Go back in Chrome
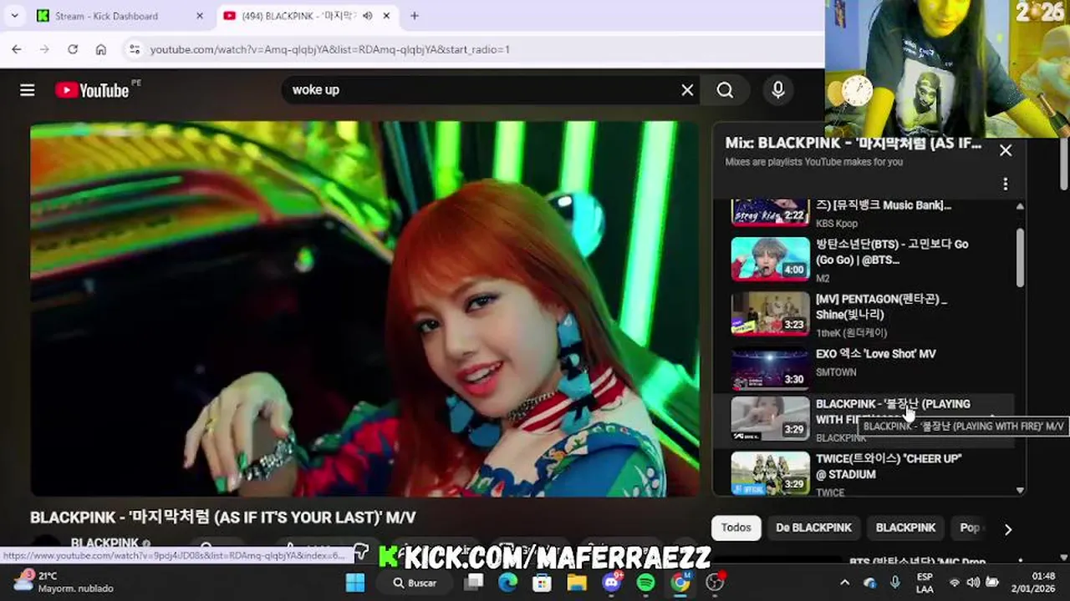1070x601 pixels. (17, 49)
